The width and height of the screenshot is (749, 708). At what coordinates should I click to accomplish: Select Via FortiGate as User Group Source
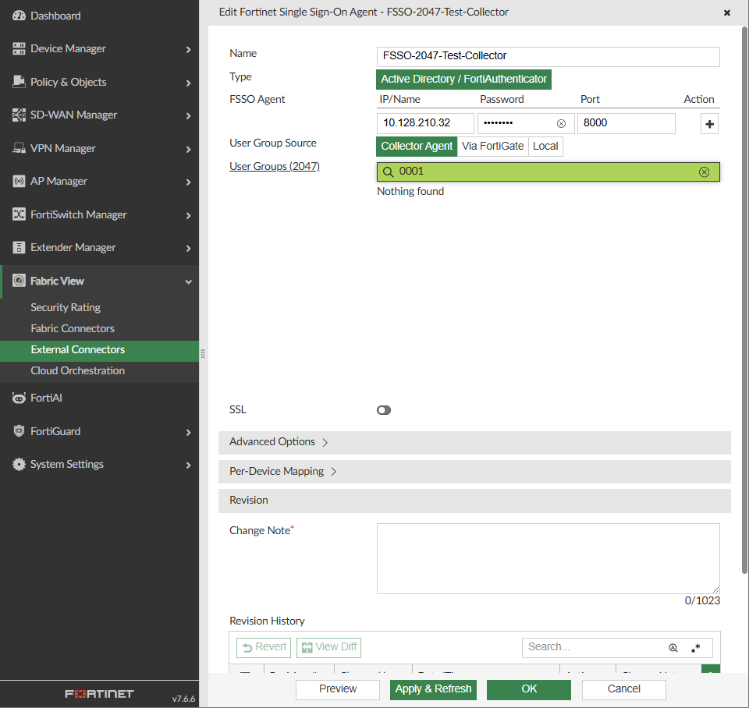pos(492,146)
